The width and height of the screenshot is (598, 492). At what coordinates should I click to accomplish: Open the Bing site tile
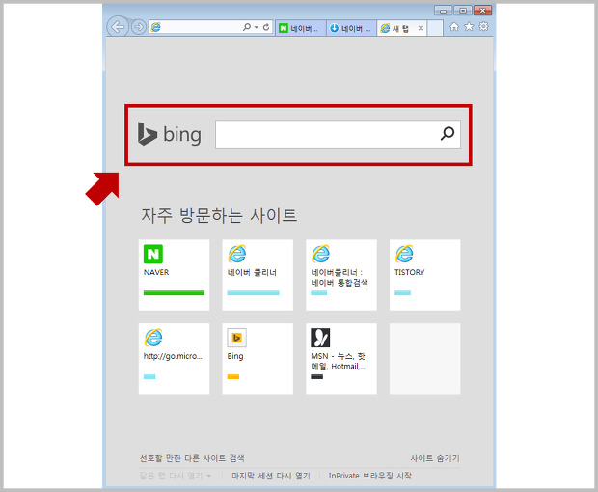[x=258, y=359]
